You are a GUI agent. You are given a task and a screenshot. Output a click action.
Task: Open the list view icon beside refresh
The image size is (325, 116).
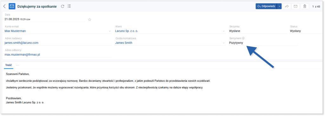pos(69,6)
